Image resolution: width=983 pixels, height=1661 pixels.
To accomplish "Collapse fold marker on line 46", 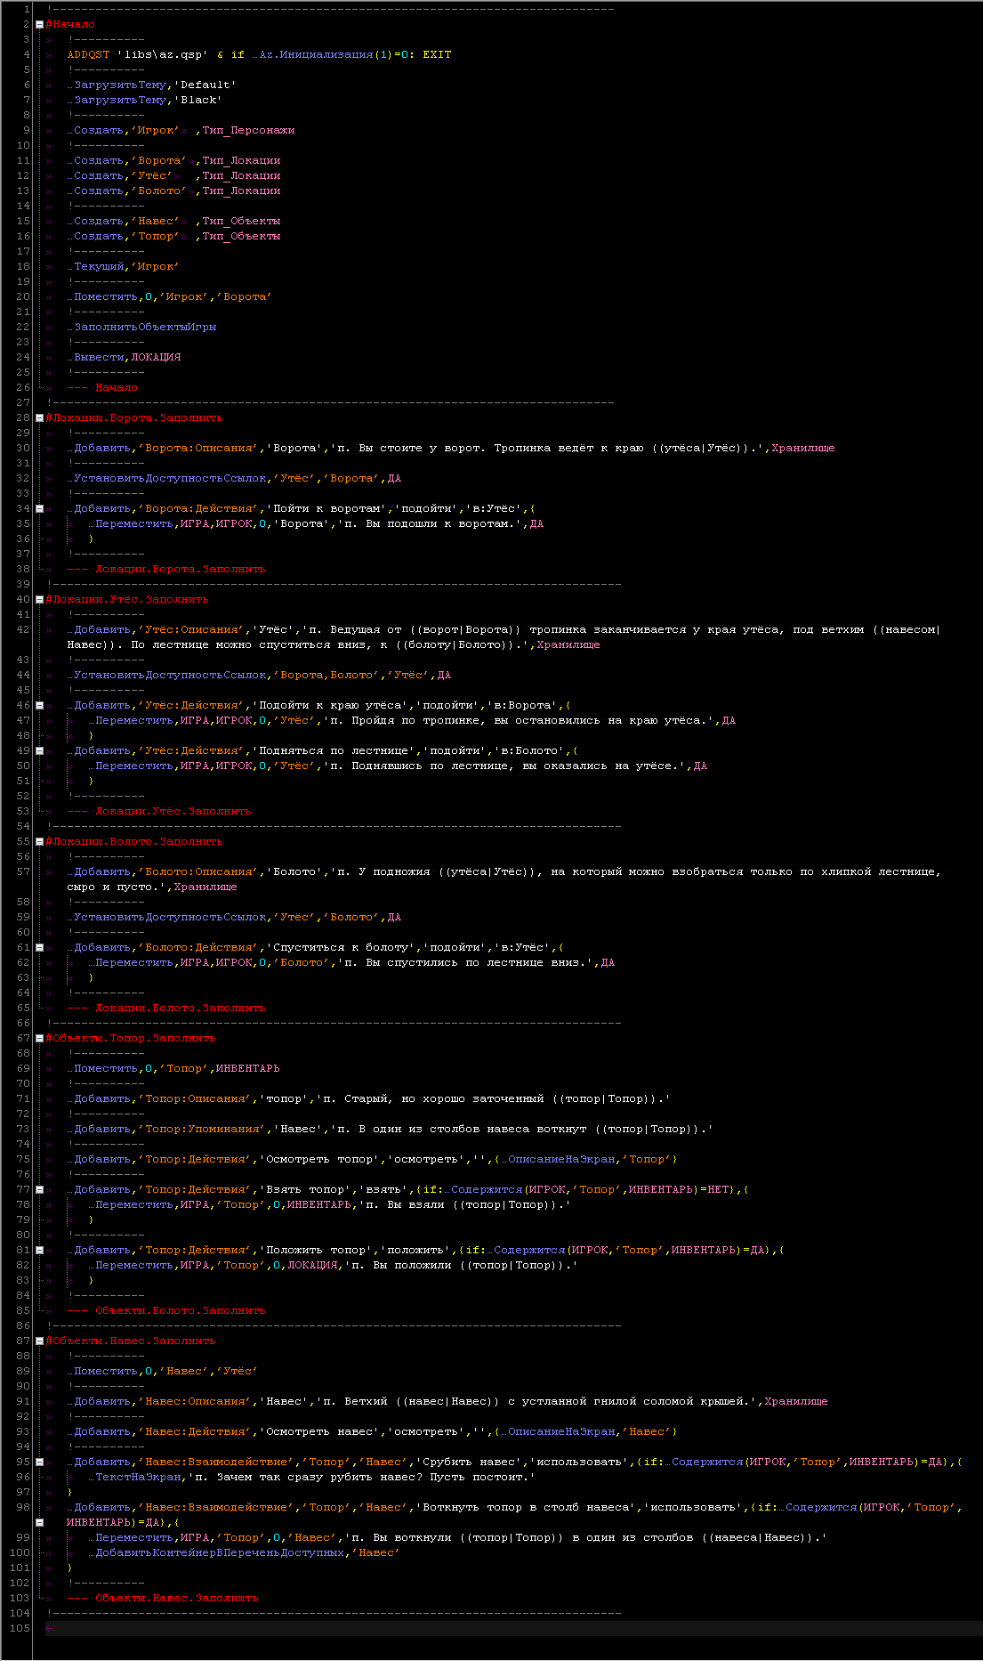I will click(39, 705).
